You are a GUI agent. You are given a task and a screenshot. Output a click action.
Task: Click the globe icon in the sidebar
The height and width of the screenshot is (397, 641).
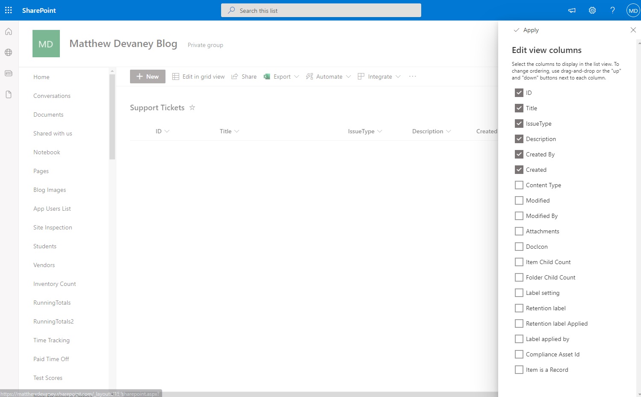(x=8, y=52)
